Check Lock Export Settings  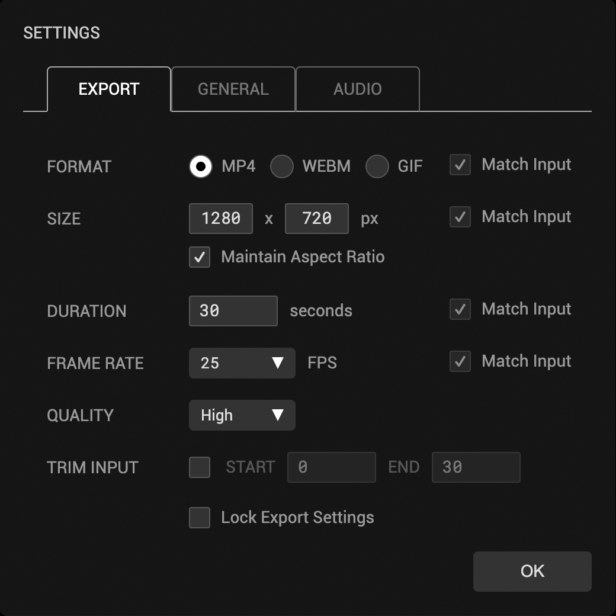200,518
